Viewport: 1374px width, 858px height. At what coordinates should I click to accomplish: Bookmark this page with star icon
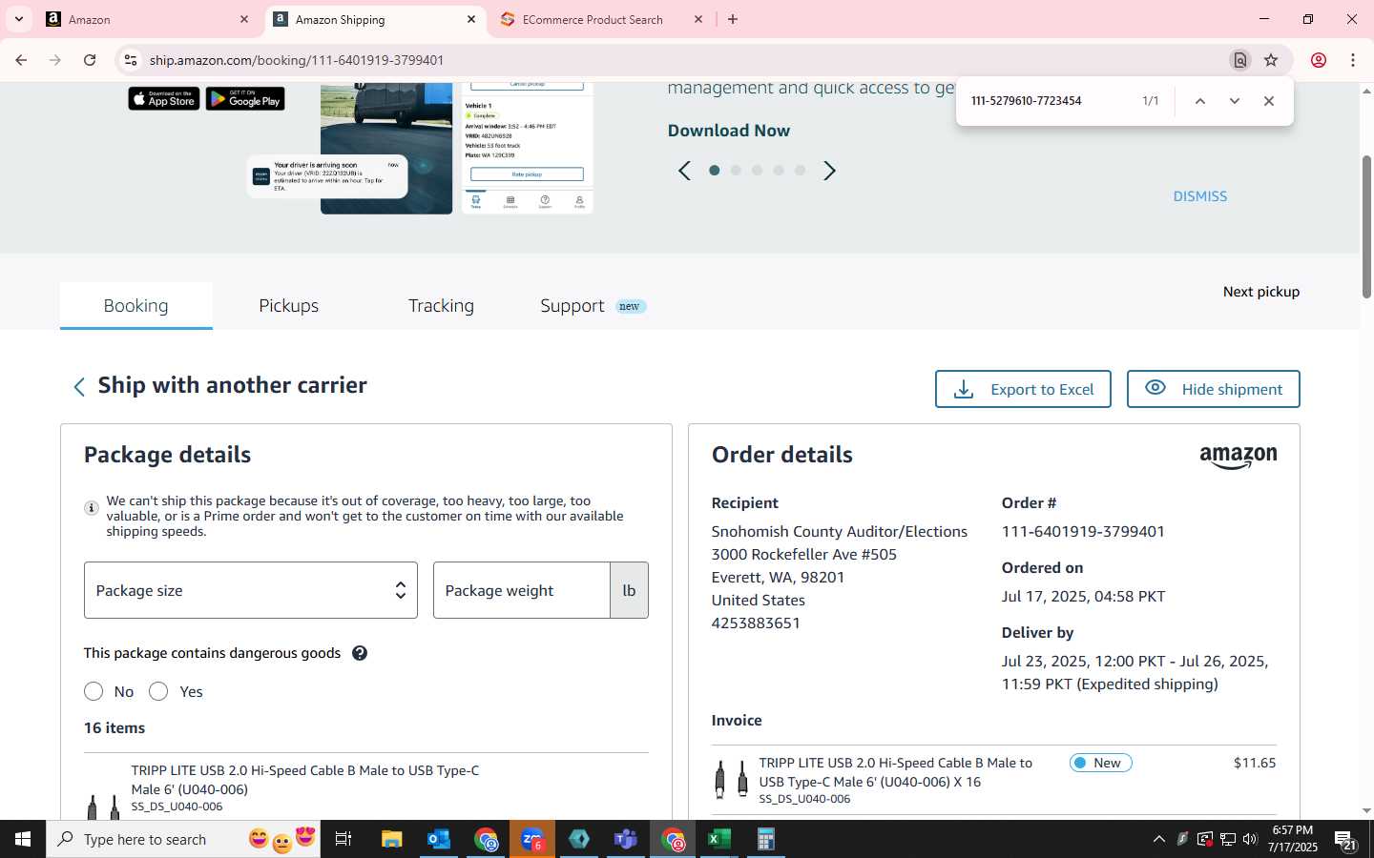coord(1271,60)
